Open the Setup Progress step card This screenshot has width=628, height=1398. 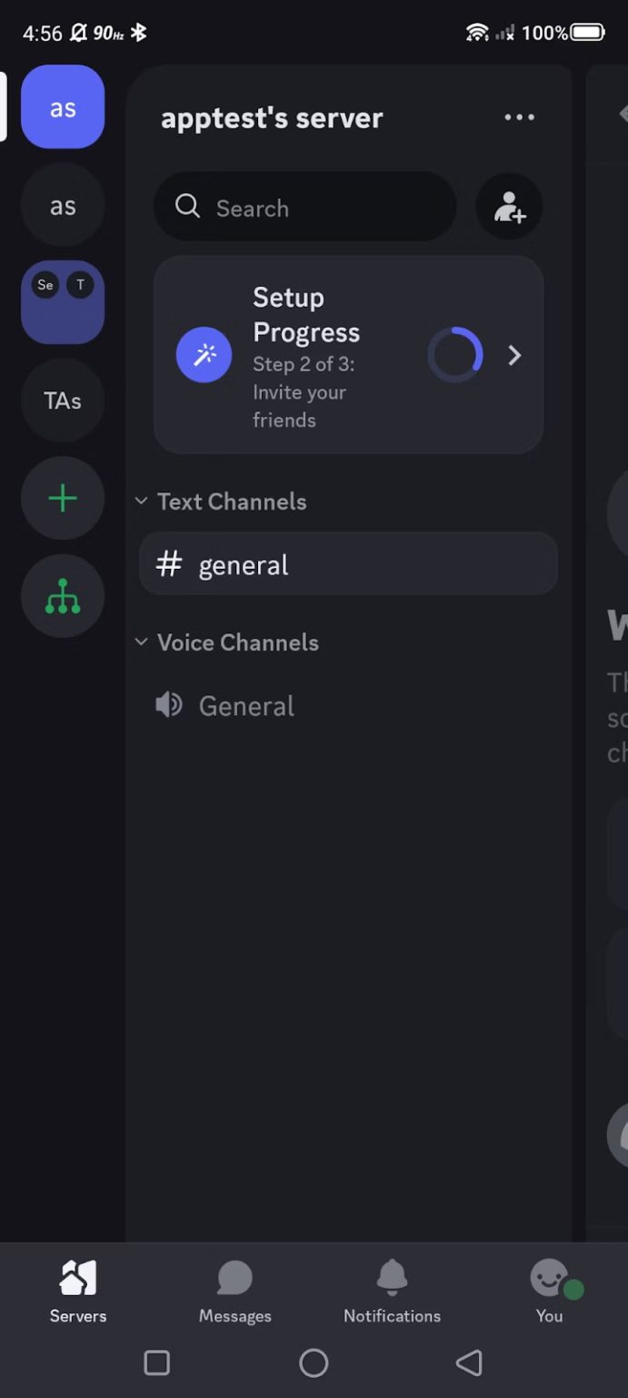coord(349,355)
